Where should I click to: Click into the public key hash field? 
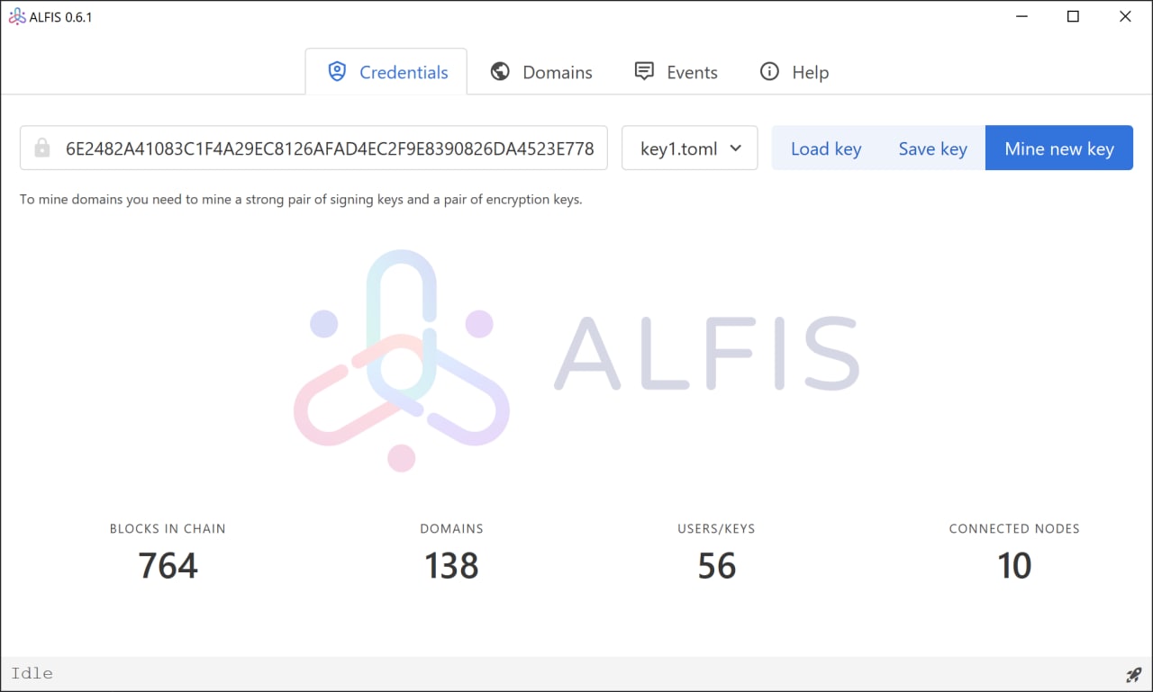coord(329,148)
